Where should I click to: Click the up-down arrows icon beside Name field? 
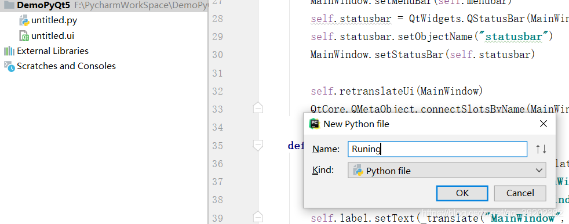541,149
